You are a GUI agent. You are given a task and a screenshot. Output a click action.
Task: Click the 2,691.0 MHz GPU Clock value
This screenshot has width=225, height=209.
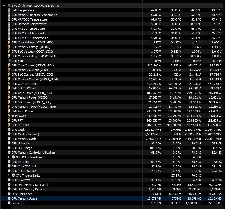153,130
